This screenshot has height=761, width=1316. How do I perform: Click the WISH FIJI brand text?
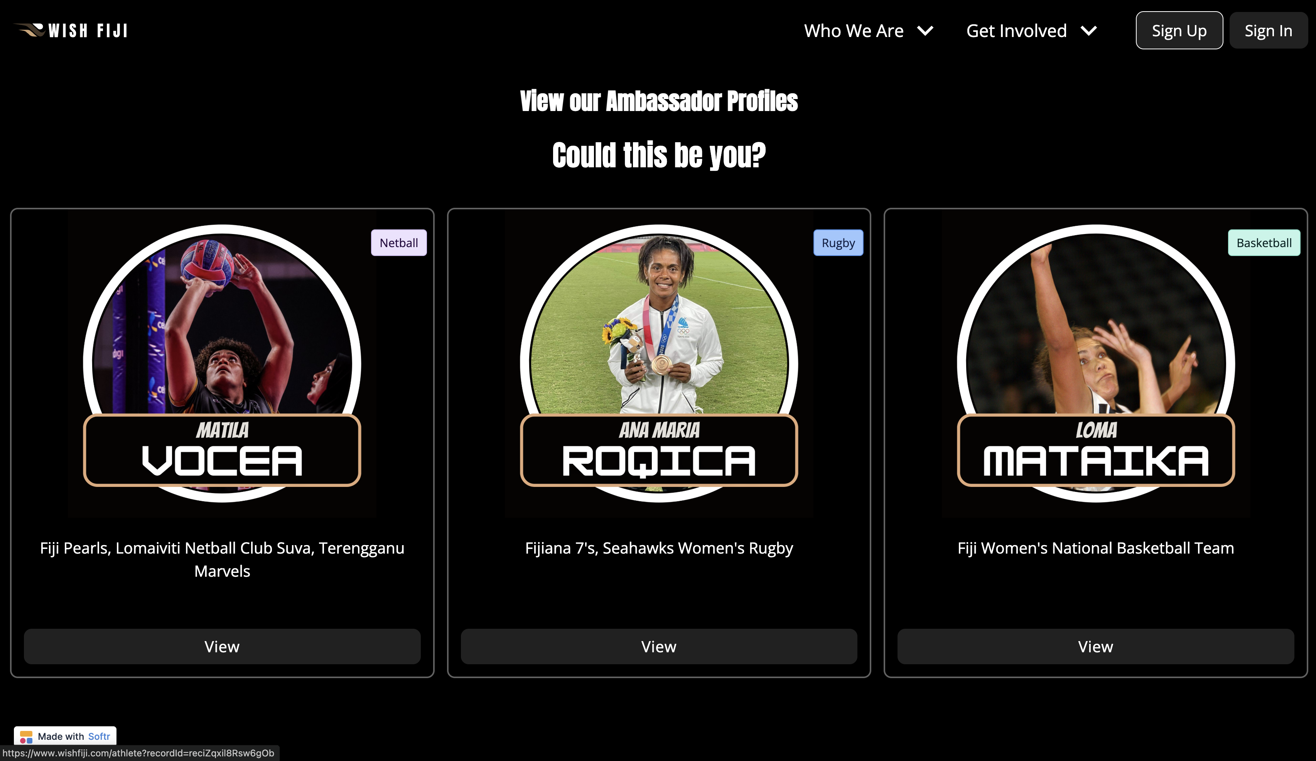tap(88, 31)
